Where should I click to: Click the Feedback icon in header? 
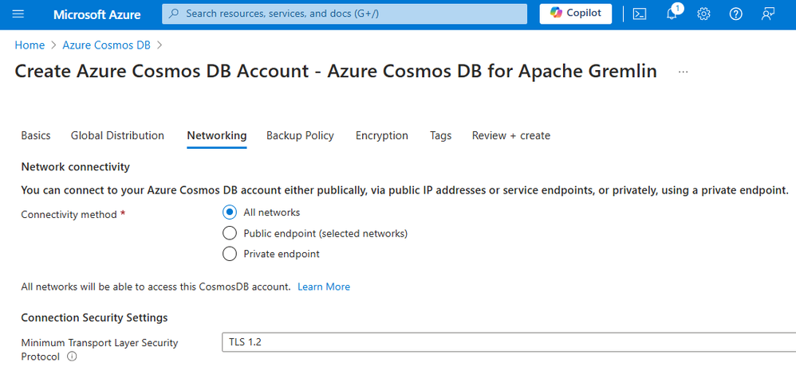point(768,14)
